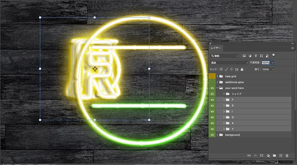
Task: Click the fill 100% value field
Action: [x=266, y=69]
